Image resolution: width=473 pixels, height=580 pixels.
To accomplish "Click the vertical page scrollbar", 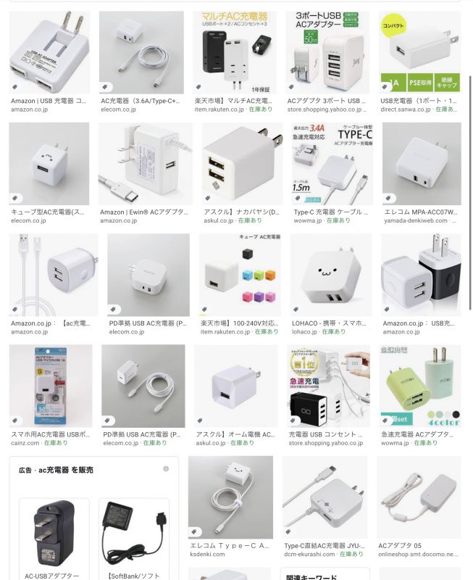I will click(x=470, y=192).
